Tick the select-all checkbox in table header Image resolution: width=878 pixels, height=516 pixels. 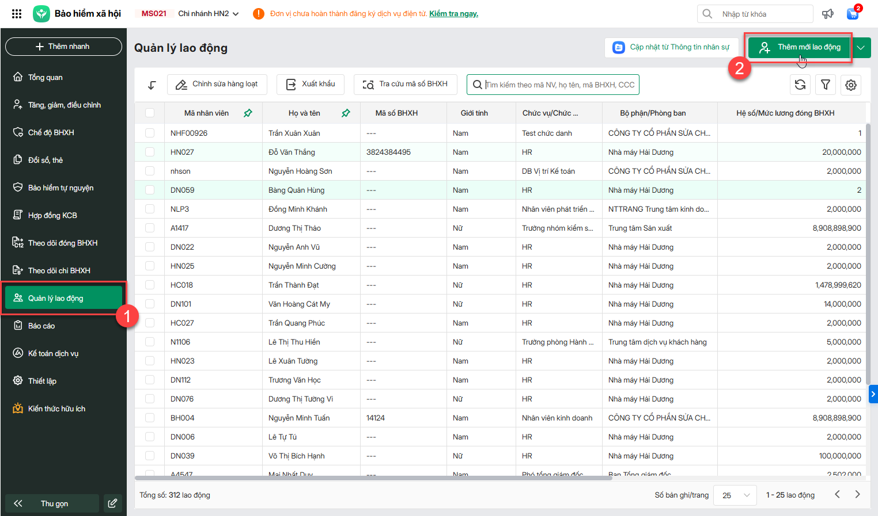[x=150, y=113]
